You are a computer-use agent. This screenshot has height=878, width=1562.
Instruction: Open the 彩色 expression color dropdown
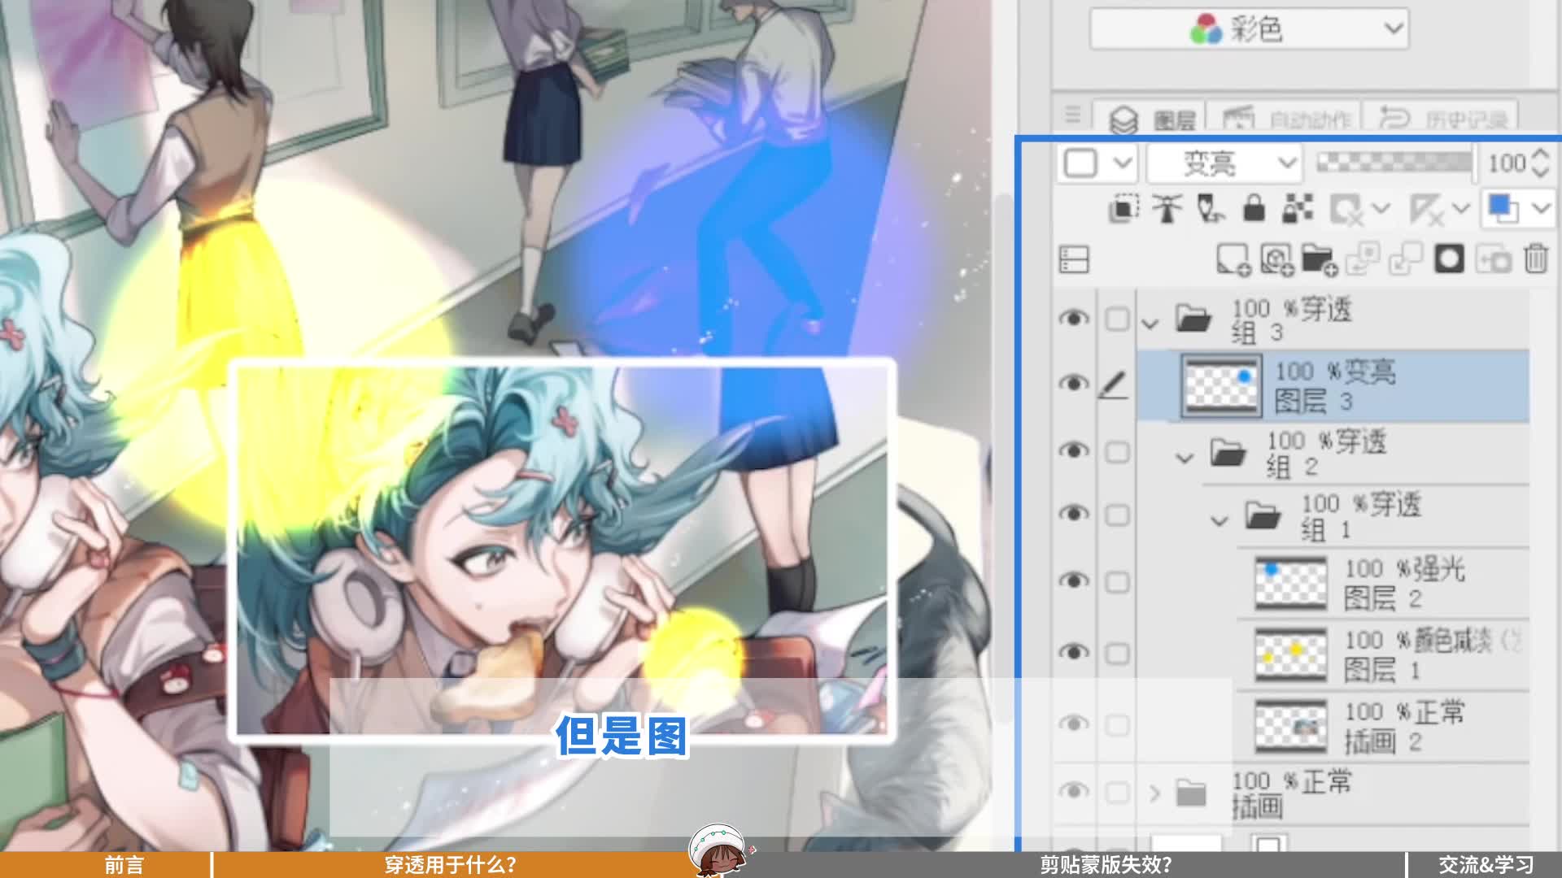point(1250,30)
